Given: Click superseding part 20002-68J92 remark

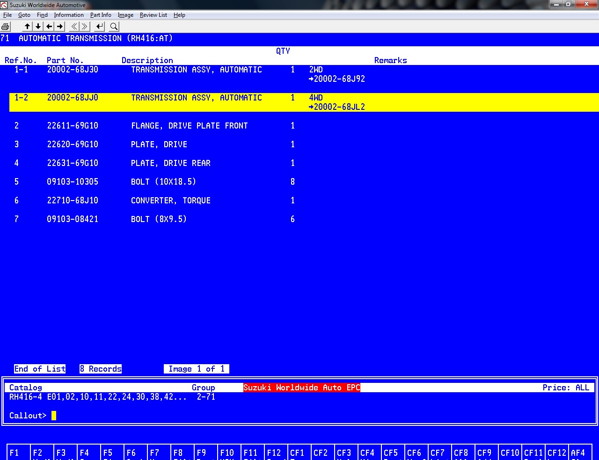Looking at the screenshot, I should [x=337, y=79].
